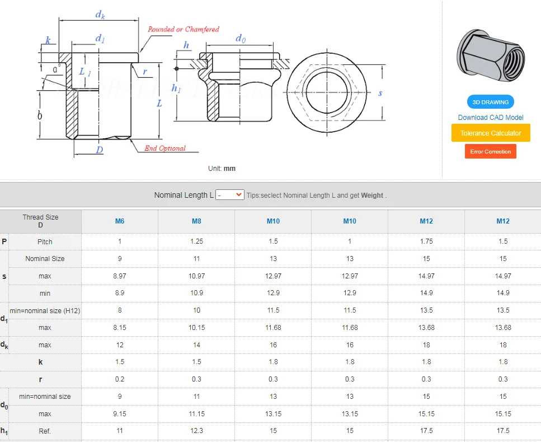Select the M8 column header

coord(196,221)
